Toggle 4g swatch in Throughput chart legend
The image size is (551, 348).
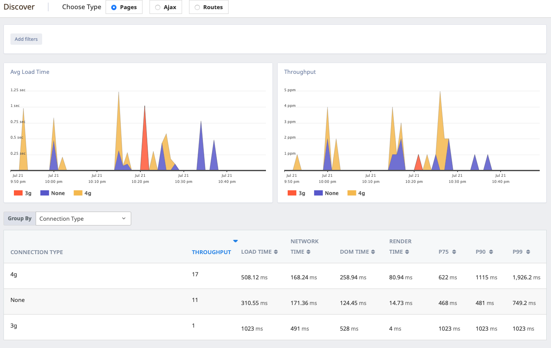click(352, 193)
